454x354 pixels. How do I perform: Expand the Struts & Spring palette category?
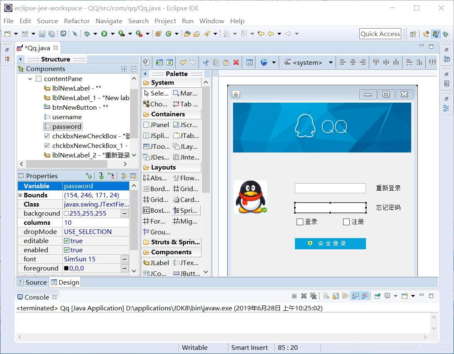click(x=172, y=242)
